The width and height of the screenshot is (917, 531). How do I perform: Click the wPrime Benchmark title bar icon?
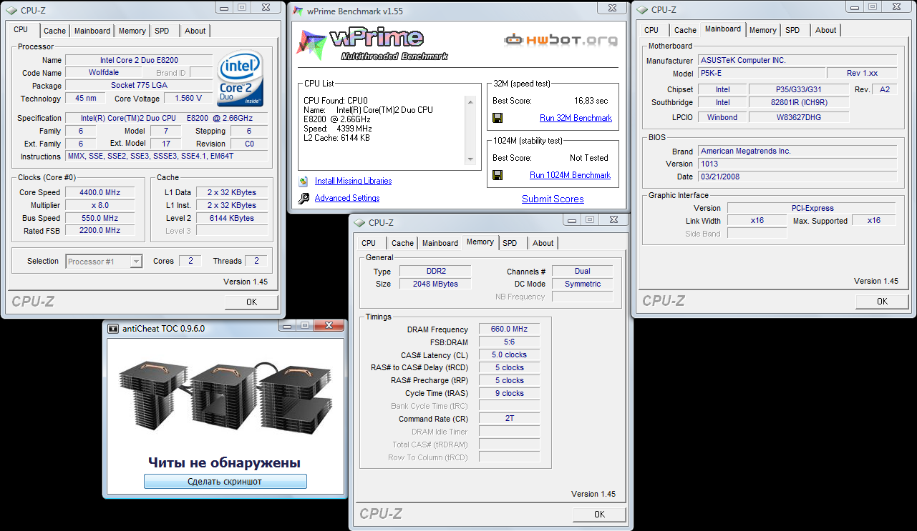pos(299,11)
